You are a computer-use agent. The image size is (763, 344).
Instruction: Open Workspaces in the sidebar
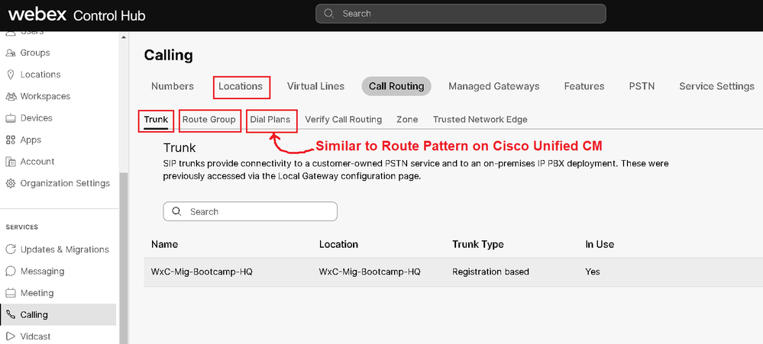pyautogui.click(x=45, y=96)
